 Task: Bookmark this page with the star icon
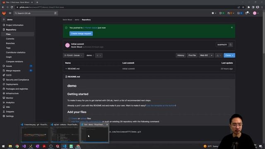(x=243, y=7)
